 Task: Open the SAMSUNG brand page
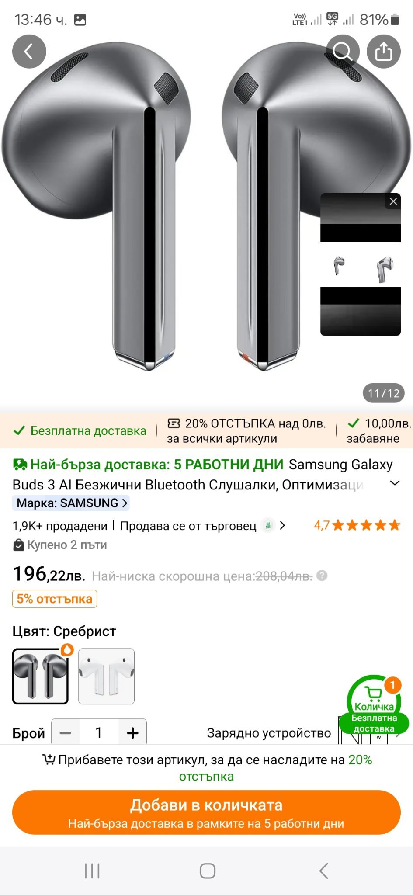[x=71, y=503]
